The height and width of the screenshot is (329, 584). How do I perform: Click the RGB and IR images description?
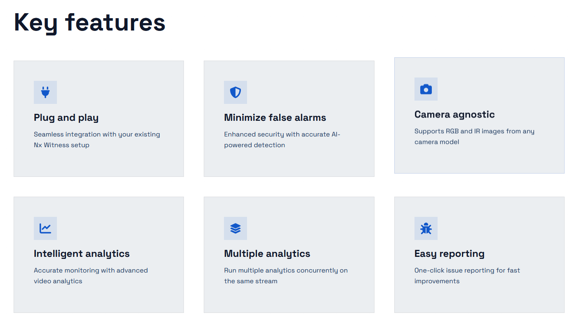pyautogui.click(x=474, y=136)
